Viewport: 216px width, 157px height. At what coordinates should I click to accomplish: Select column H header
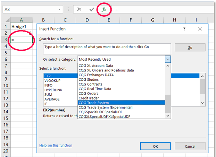(x=175, y=20)
